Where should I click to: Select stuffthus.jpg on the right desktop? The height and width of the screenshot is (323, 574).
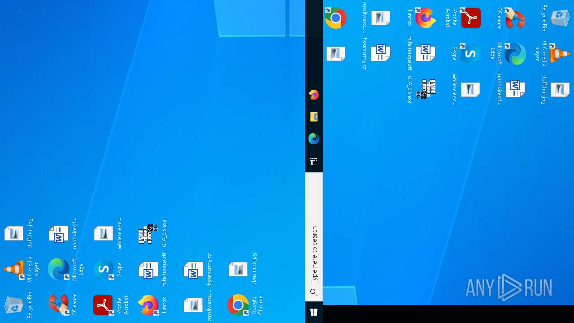[x=556, y=90]
